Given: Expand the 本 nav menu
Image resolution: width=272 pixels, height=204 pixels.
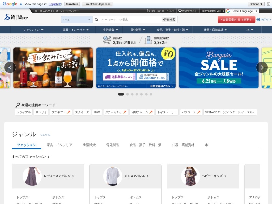Looking at the screenshot, I should coord(250,30).
